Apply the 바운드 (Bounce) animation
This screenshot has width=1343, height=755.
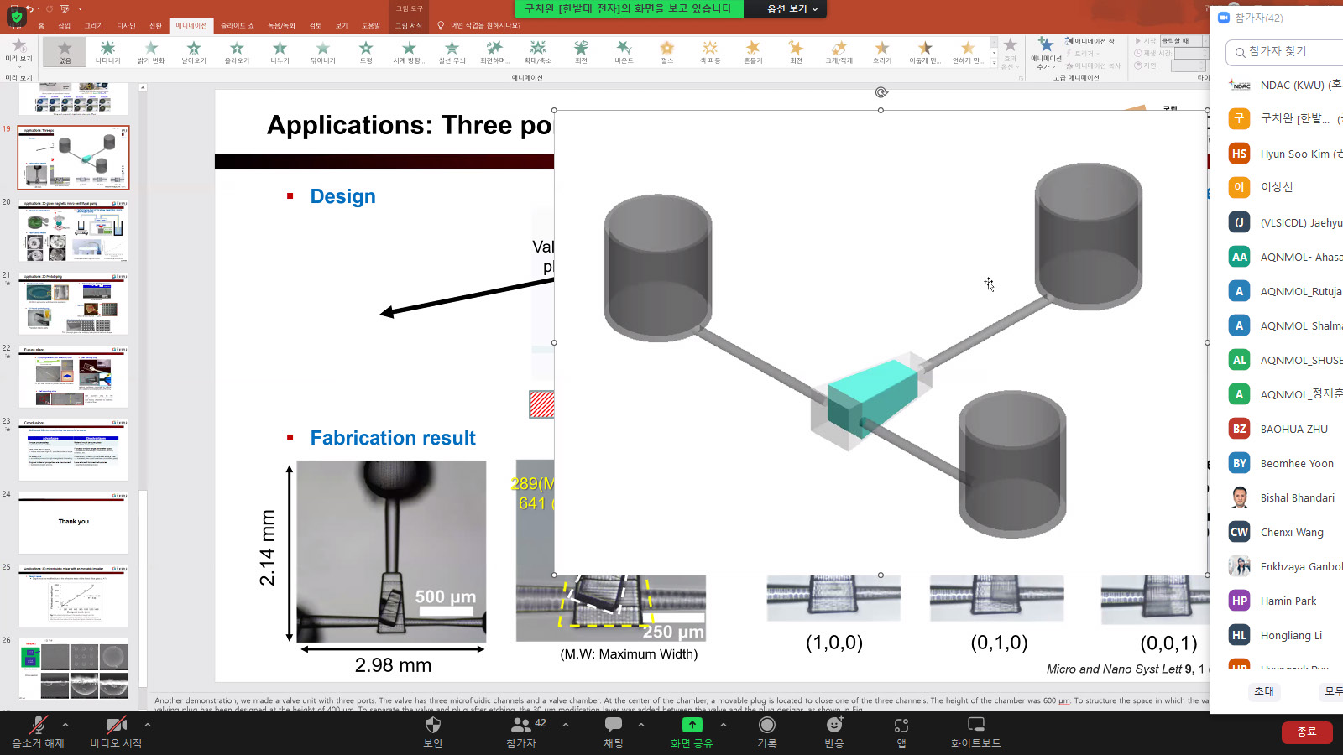[624, 51]
